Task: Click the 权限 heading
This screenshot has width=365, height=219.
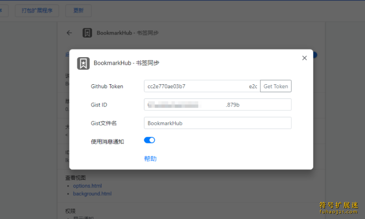Action: 70,211
